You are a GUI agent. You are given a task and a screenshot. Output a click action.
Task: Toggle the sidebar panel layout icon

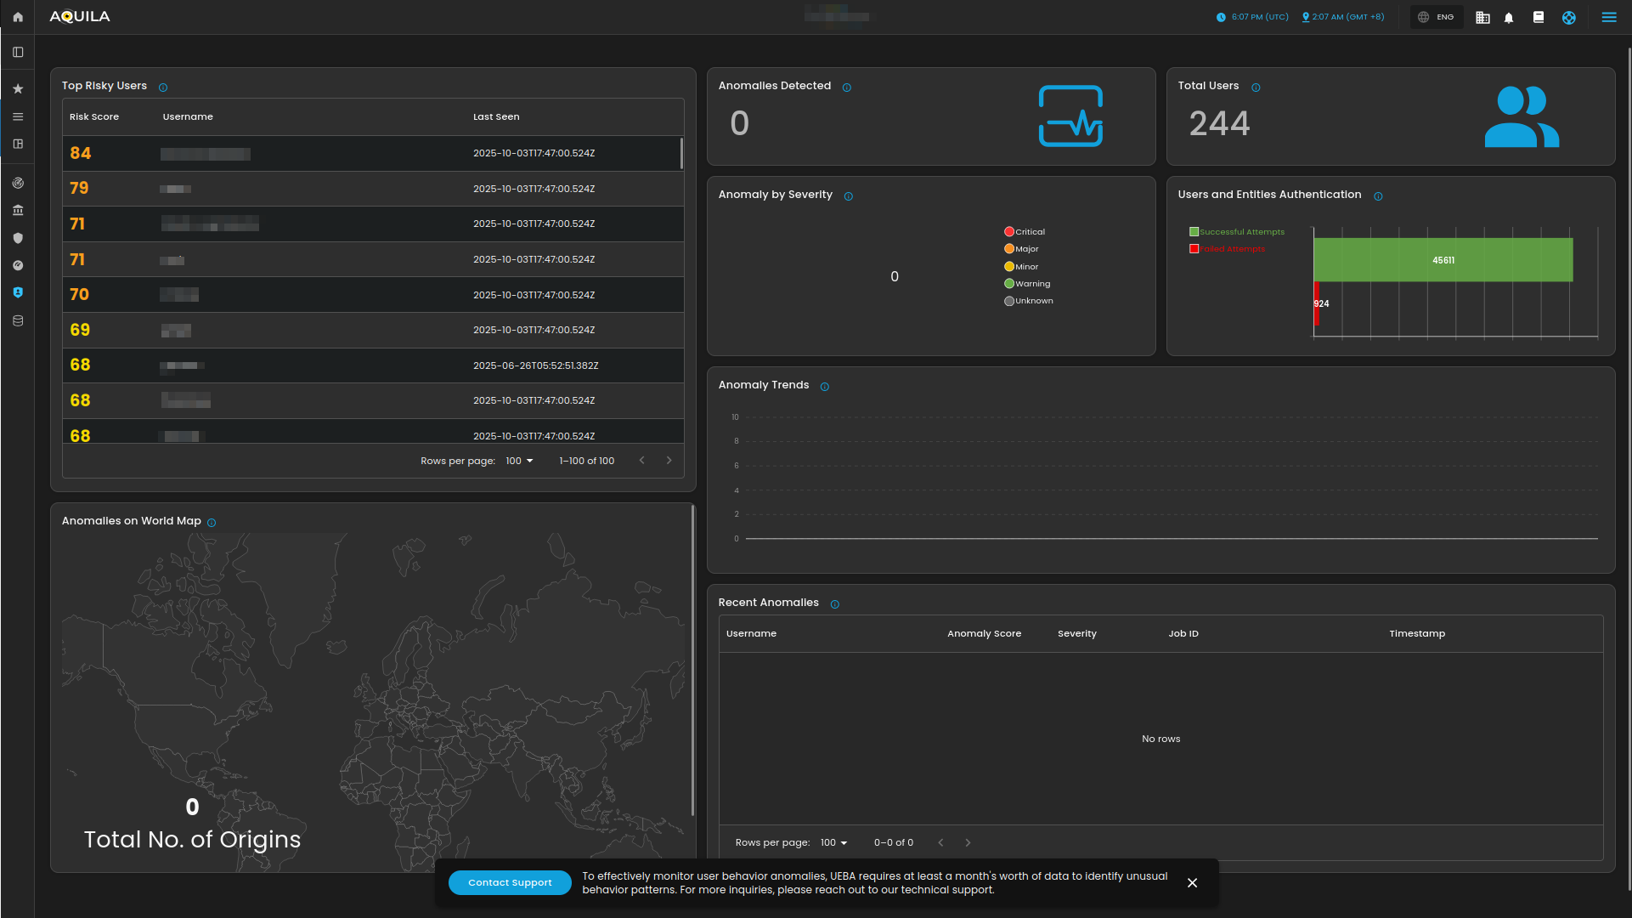[x=18, y=52]
